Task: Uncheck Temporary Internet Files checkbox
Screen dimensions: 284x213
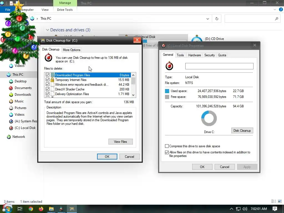Action: click(48, 80)
